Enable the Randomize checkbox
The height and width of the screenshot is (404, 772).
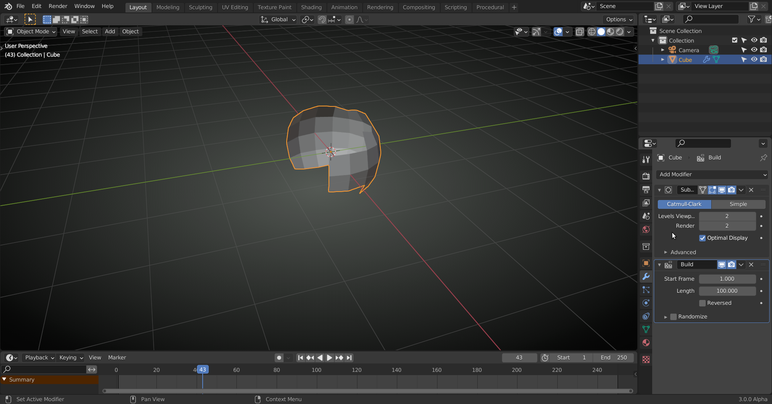pyautogui.click(x=673, y=317)
